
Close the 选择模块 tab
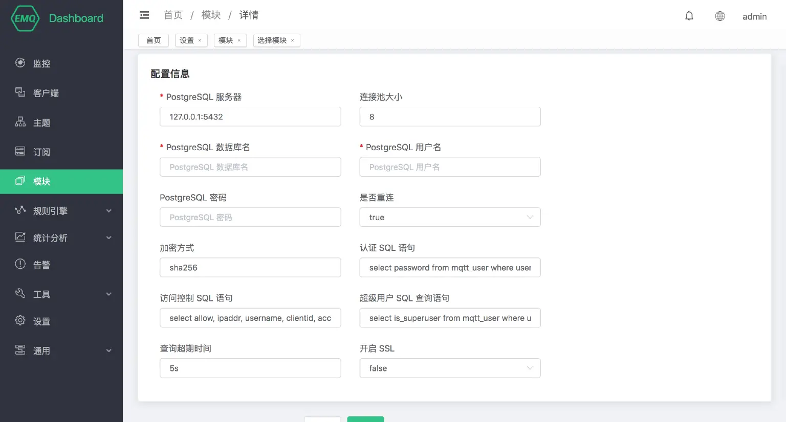pyautogui.click(x=292, y=40)
